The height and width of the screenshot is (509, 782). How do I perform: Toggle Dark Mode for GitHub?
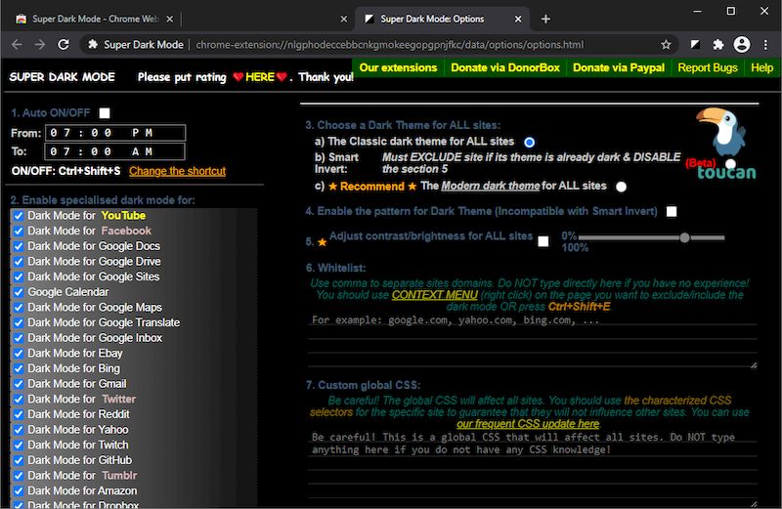19,461
